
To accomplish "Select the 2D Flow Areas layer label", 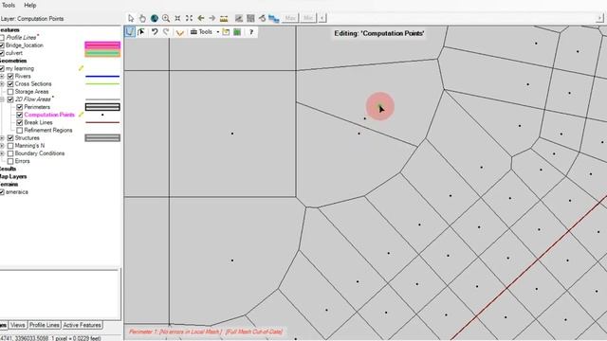I will click(x=33, y=99).
